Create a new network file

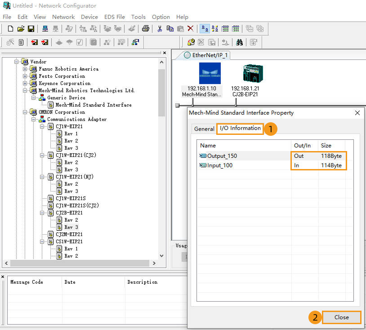pyautogui.click(x=10, y=28)
